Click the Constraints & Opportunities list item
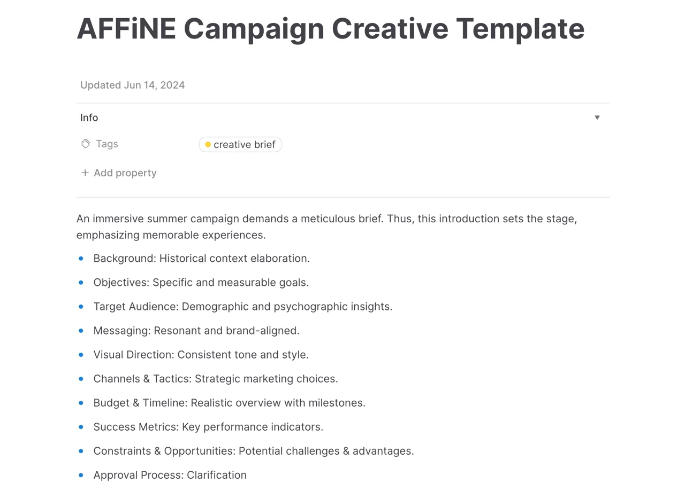The height and width of the screenshot is (490, 685). click(254, 451)
